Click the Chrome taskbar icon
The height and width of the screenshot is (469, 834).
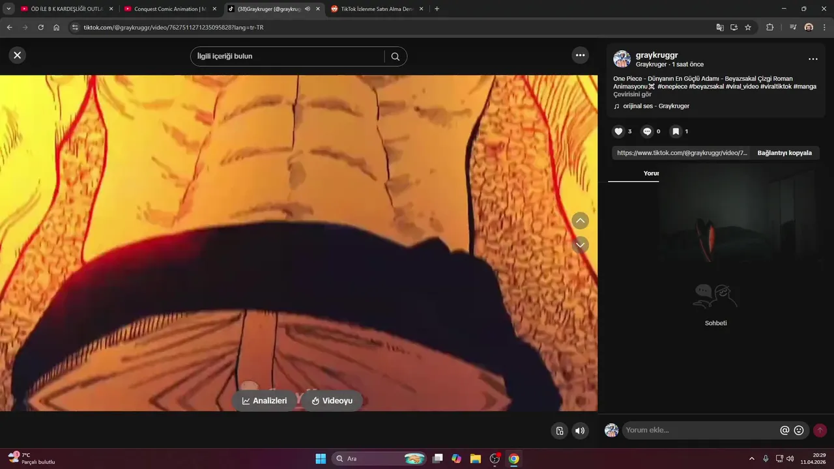[513, 459]
